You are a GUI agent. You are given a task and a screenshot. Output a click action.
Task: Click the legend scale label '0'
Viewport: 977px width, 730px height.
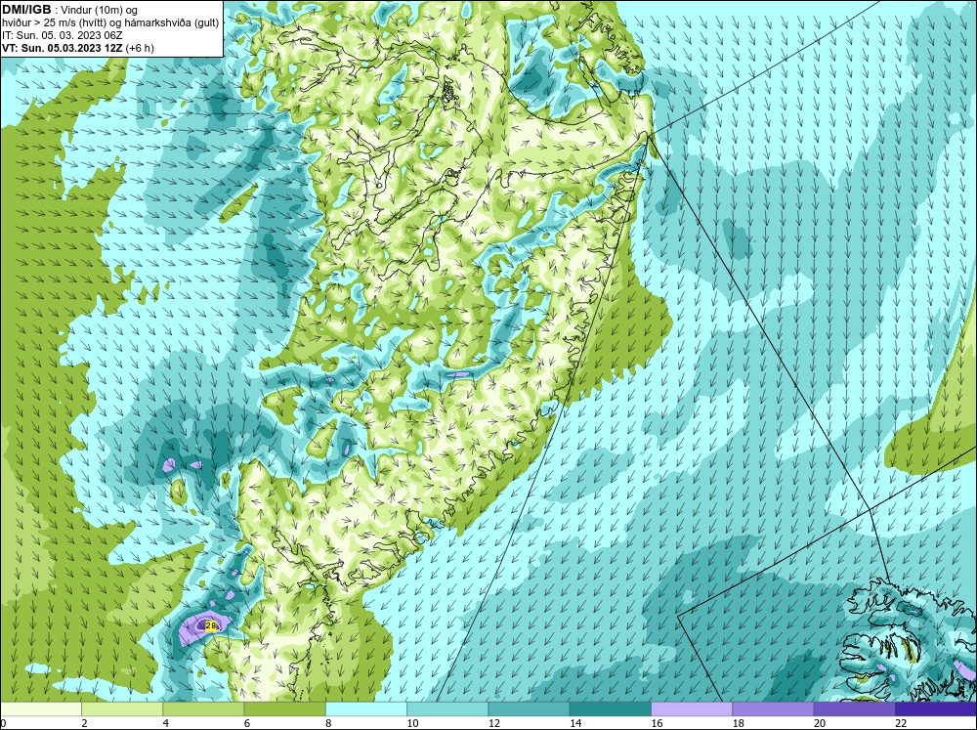pos(3,722)
